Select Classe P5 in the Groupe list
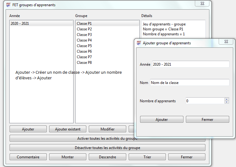Screen dimensions: 236x167 pos(84,46)
